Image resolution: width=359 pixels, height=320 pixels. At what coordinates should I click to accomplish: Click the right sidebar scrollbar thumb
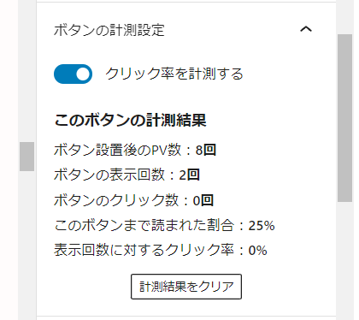tap(345, 118)
